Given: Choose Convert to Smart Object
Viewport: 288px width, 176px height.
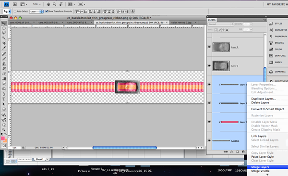Looking at the screenshot, I should pyautogui.click(x=267, y=109).
